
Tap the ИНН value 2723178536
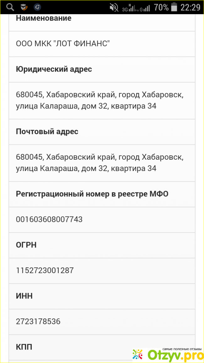pos(38,322)
